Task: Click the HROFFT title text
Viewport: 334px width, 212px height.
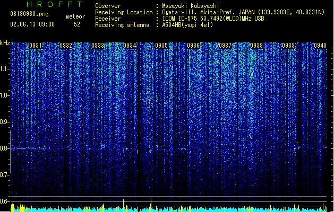Action: tap(54, 4)
